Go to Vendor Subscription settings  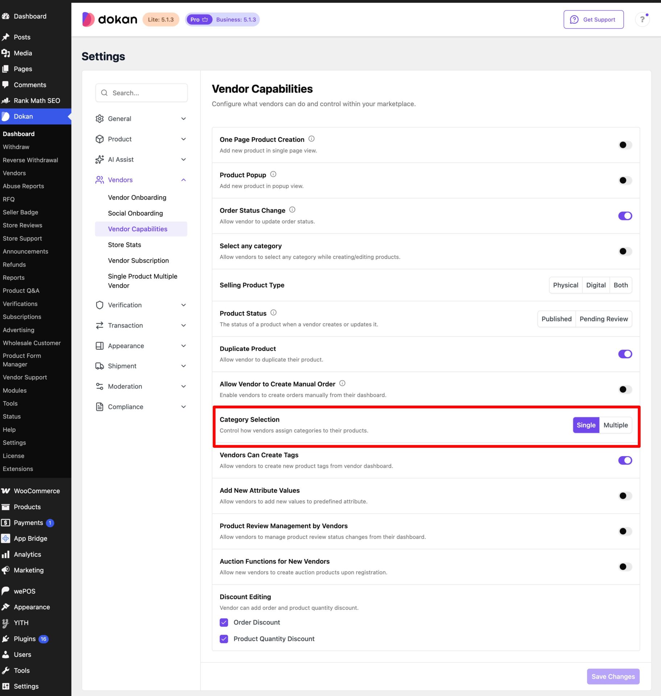point(138,261)
